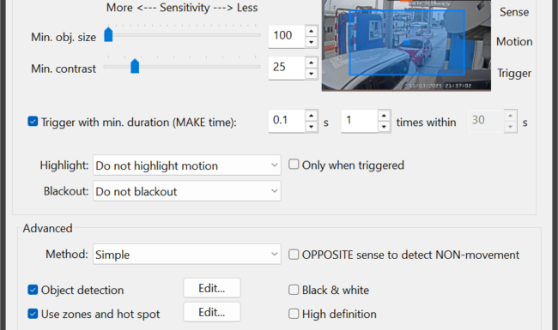Increase Min. contrast value with up arrow
This screenshot has width=558, height=330.
coord(312,63)
